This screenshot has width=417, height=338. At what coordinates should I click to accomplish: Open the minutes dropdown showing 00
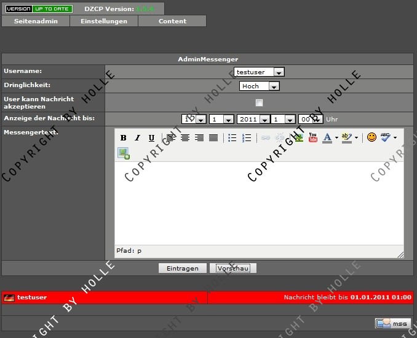(311, 119)
